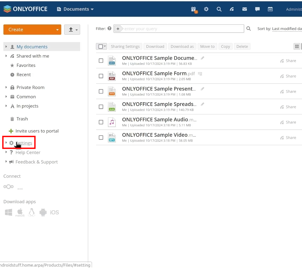This screenshot has height=270, width=302.
Task: Open the Create button dropdown arrow
Action: [58, 30]
